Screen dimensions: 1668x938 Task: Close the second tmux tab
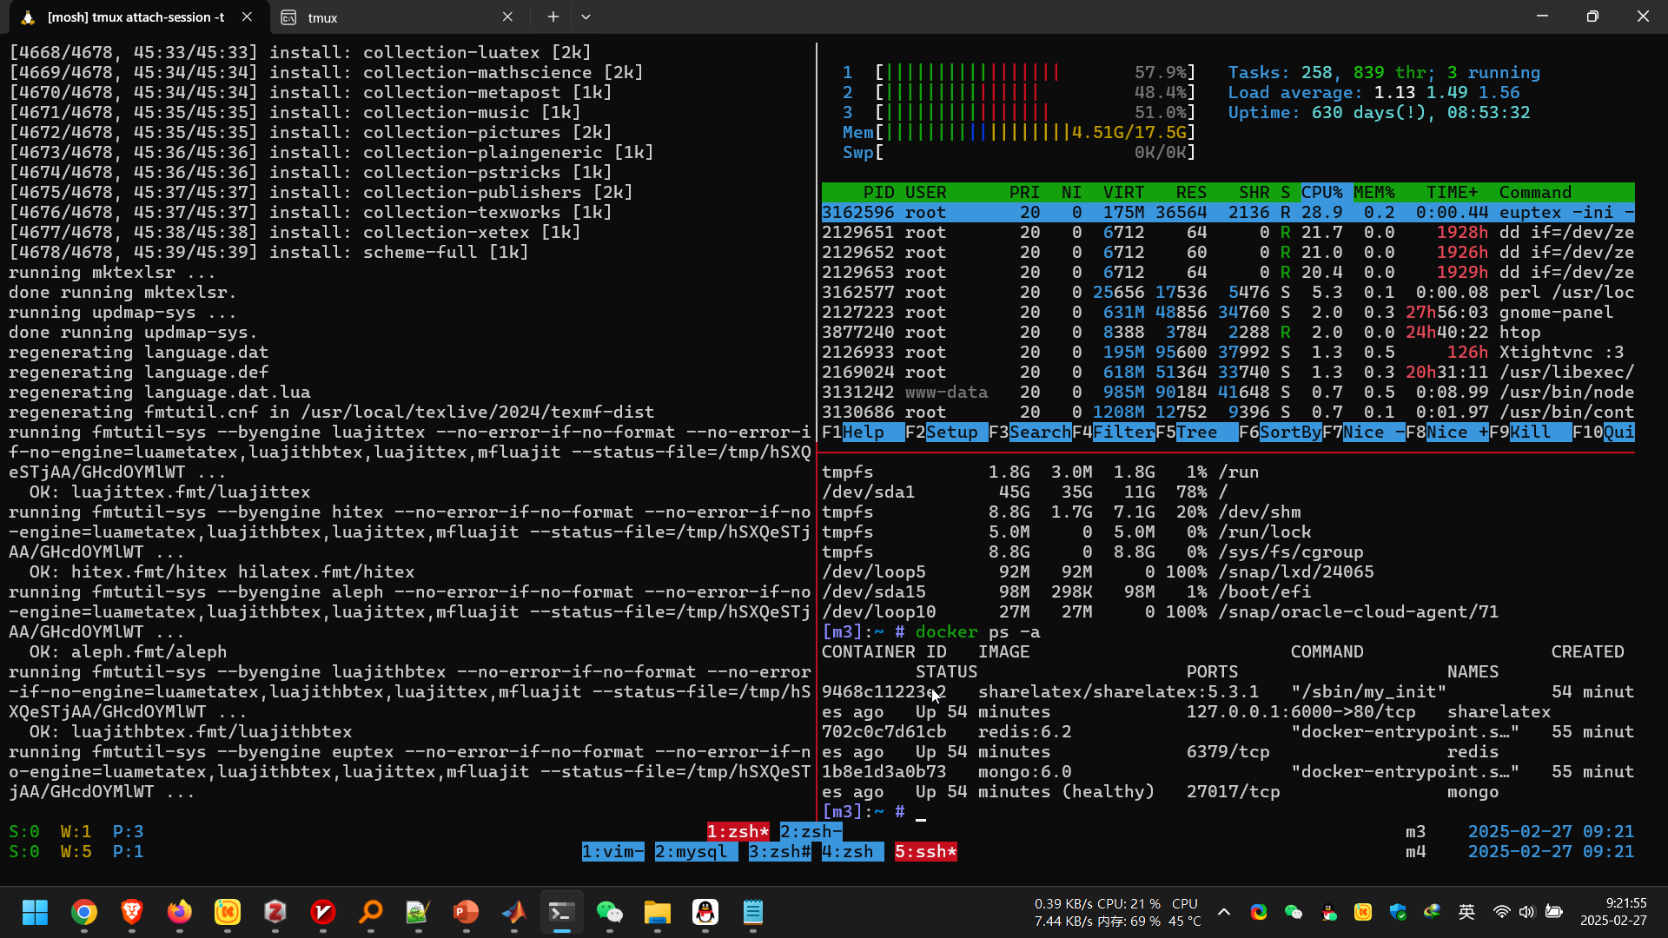507,17
